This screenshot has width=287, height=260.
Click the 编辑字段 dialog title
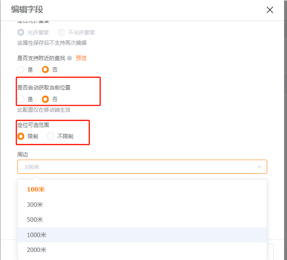(x=27, y=9)
